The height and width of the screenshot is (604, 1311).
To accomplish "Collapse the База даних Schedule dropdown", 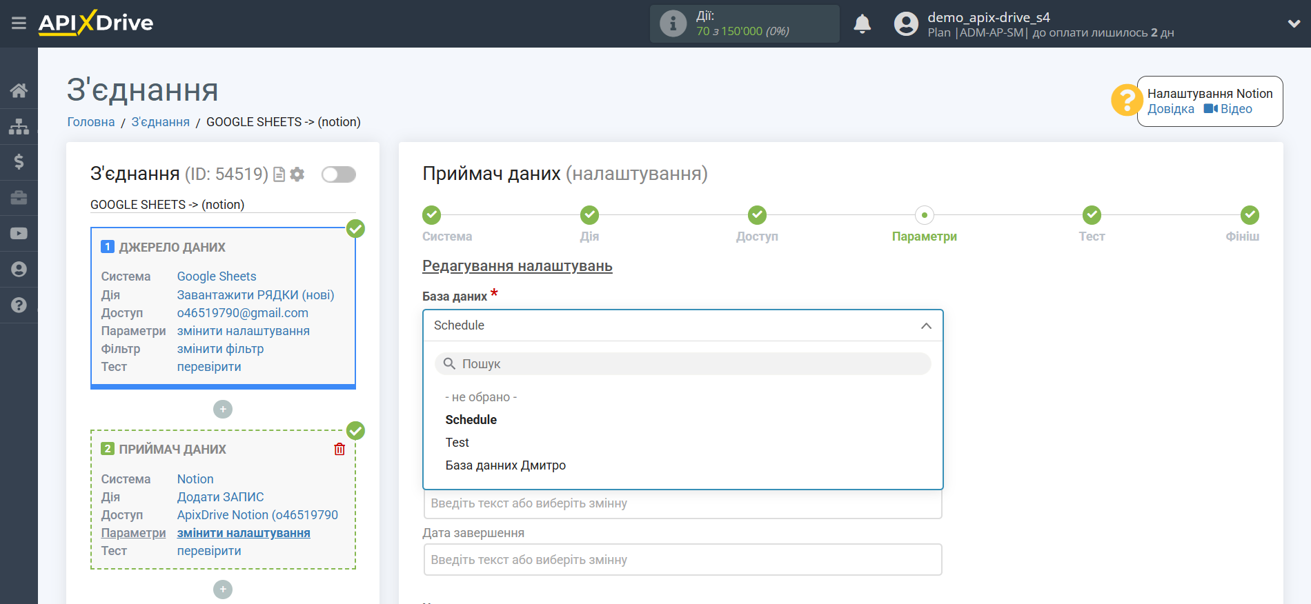I will coord(682,325).
